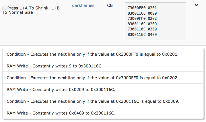The width and height of the screenshot is (206, 122).
Task: Select the RAM Write row writing 0x0209
Action: pyautogui.click(x=61, y=90)
